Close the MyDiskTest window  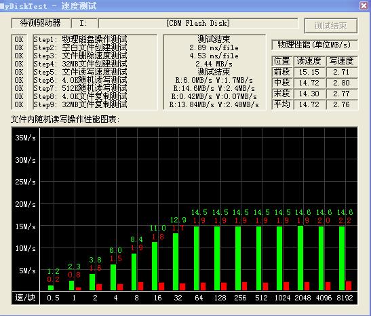[364, 5]
